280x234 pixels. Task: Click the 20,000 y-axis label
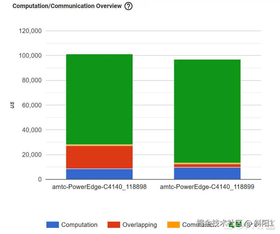tap(32, 155)
